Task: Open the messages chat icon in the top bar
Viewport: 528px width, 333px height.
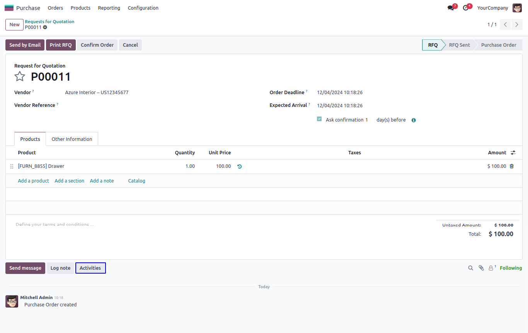Action: click(451, 8)
